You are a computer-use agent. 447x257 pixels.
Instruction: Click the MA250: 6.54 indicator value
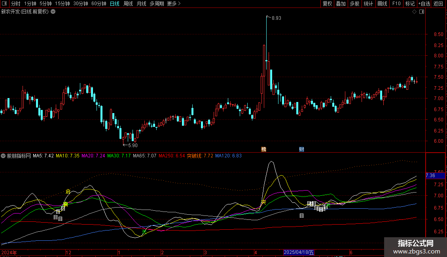[172, 156]
